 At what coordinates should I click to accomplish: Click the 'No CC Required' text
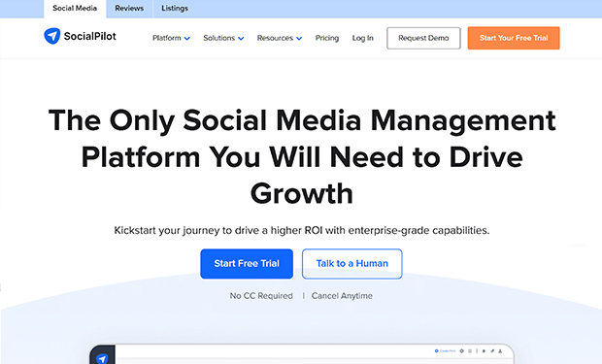coord(261,296)
